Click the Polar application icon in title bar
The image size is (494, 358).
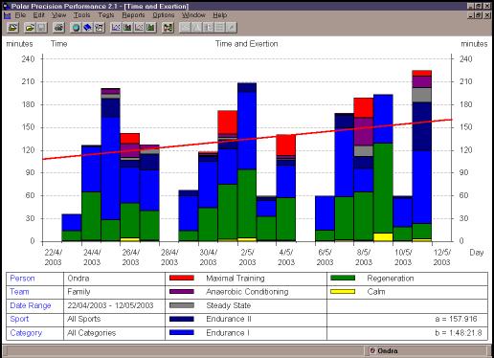coord(6,6)
